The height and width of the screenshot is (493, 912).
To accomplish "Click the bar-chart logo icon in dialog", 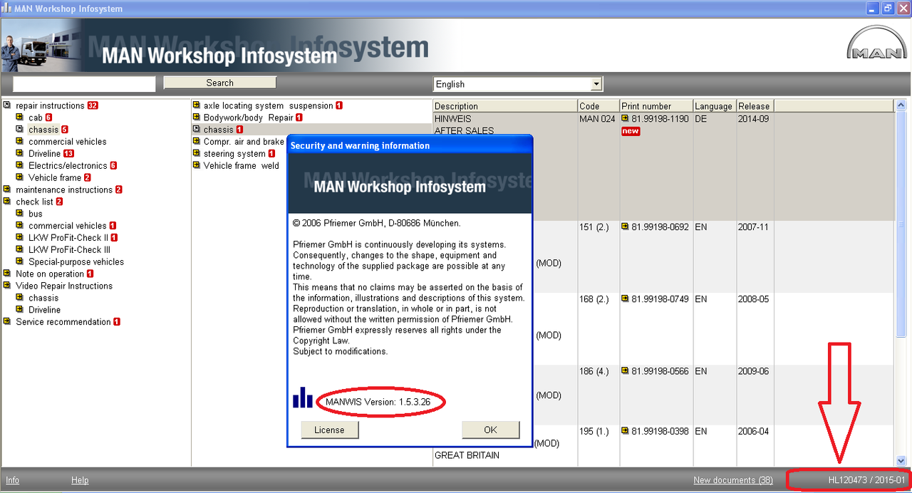I will click(x=303, y=398).
